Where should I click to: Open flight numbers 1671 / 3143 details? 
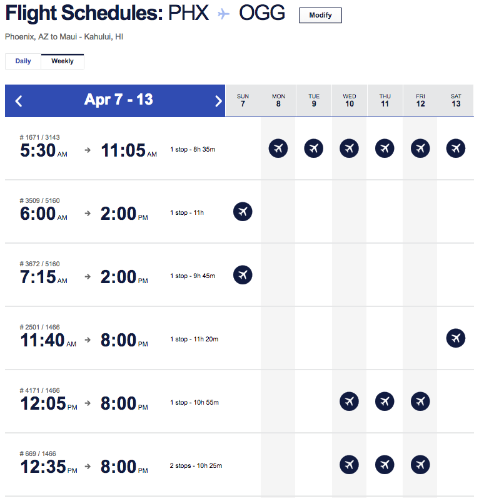pos(39,137)
